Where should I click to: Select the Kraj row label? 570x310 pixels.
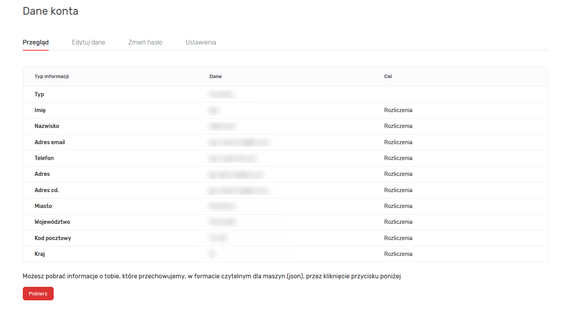40,254
